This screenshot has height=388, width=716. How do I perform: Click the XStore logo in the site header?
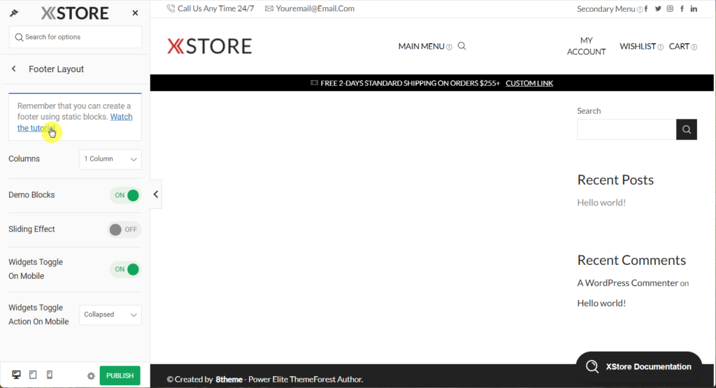[x=209, y=46]
